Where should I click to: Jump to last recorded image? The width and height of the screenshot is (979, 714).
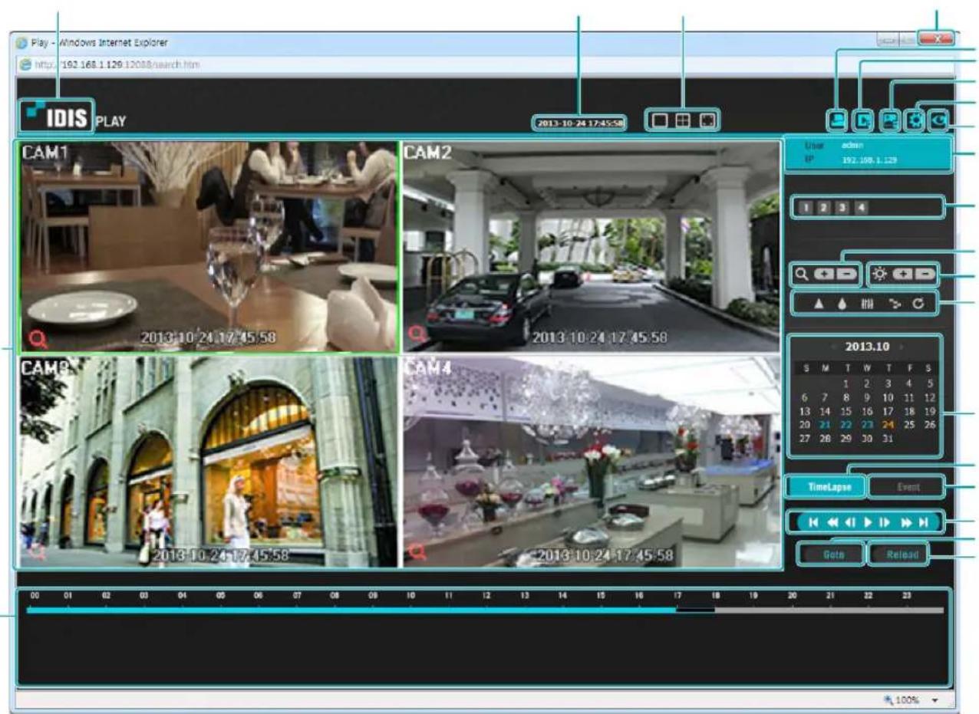point(924,523)
